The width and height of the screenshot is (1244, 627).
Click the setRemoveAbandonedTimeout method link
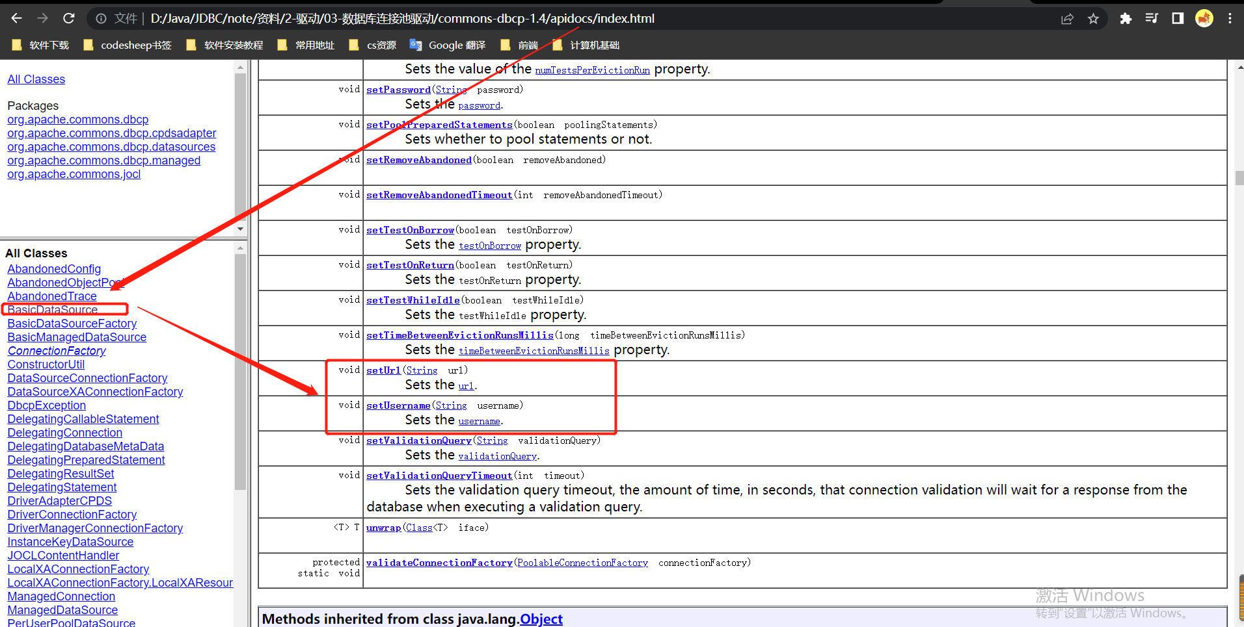tap(439, 195)
